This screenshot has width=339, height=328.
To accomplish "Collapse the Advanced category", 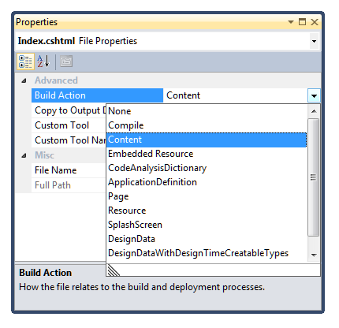I will click(24, 80).
